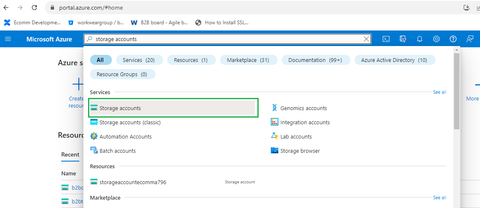Open the Ecomm Developme... bookmark
The width and height of the screenshot is (480, 208).
(32, 22)
